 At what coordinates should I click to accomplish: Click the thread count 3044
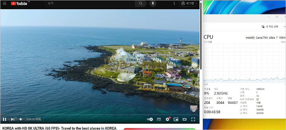pos(220,103)
